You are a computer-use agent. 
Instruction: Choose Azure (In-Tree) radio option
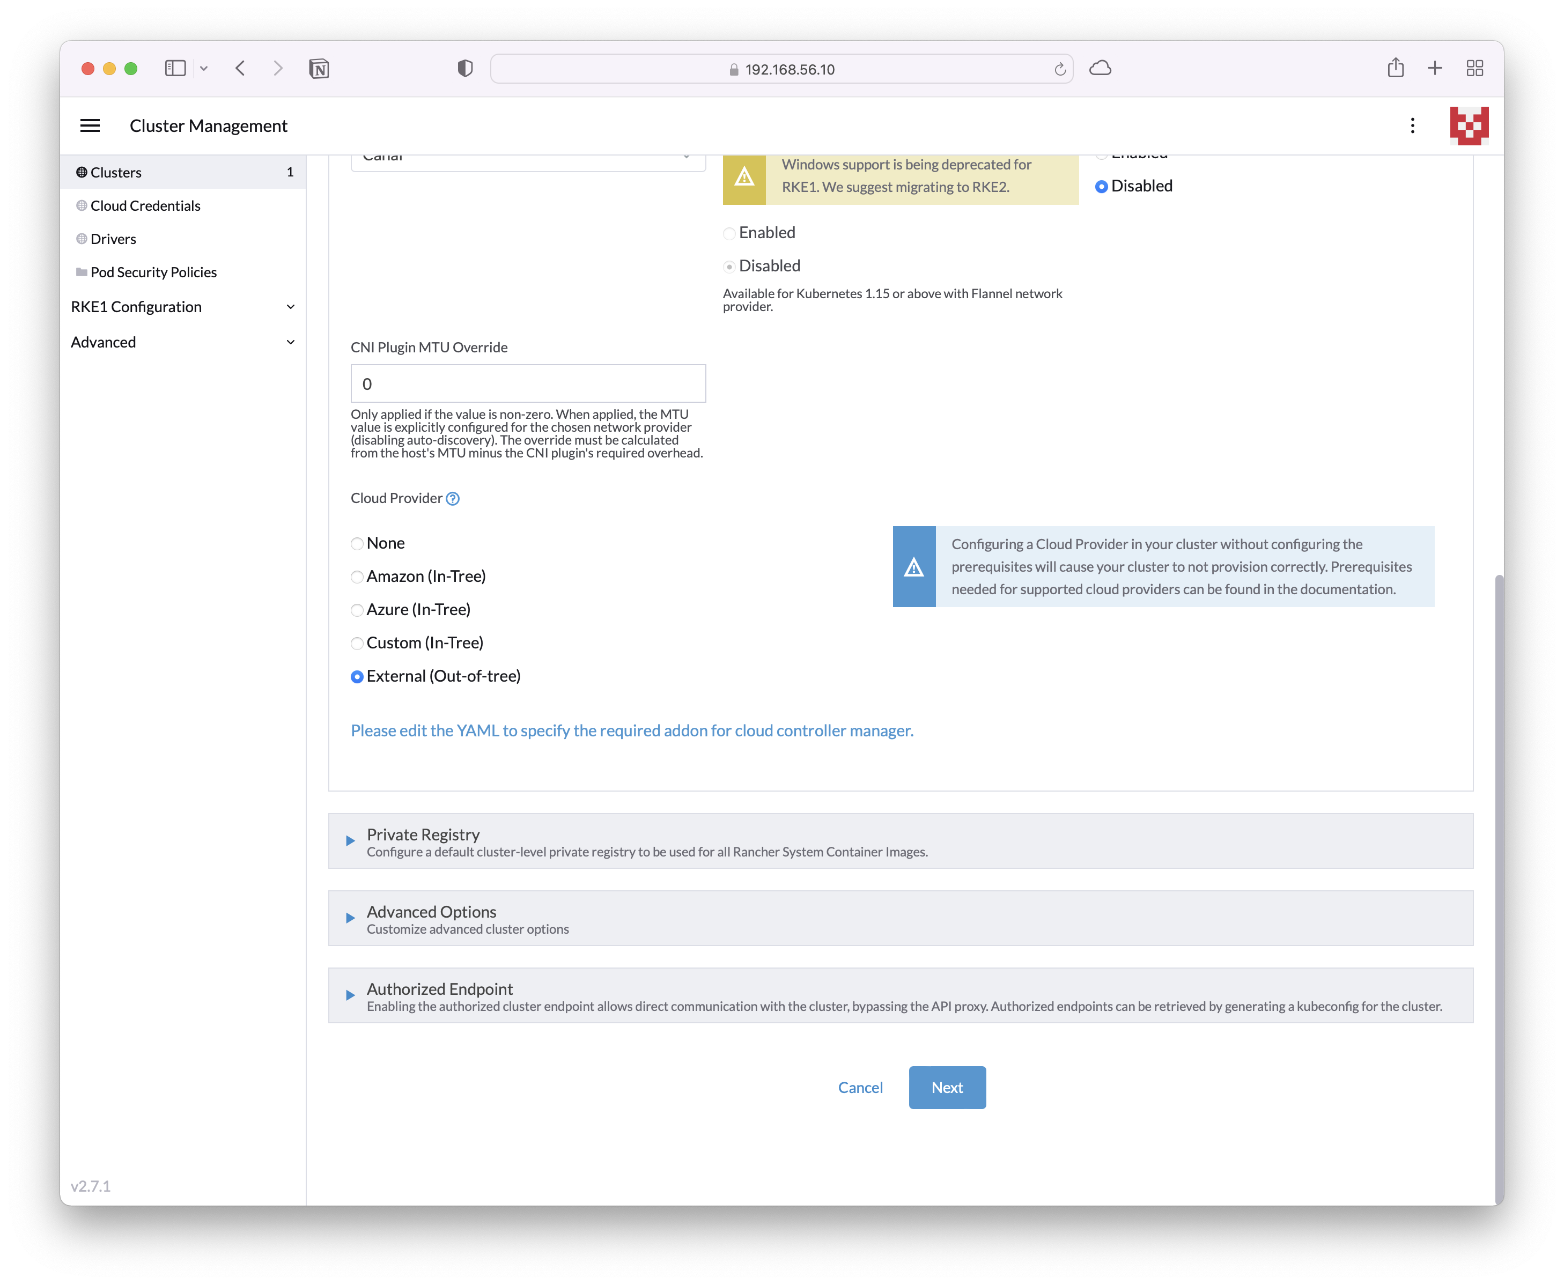click(x=358, y=611)
